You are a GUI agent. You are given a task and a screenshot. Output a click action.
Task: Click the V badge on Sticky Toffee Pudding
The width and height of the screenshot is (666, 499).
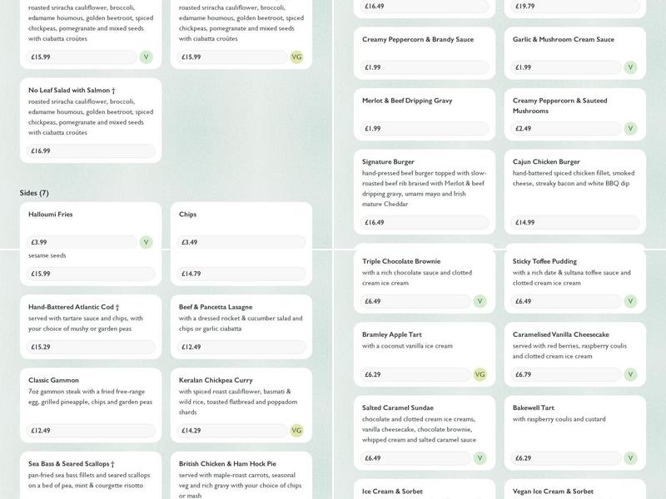630,302
